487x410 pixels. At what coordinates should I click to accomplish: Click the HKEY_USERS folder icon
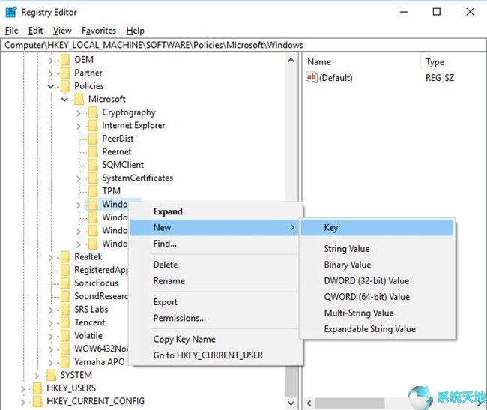coord(37,388)
